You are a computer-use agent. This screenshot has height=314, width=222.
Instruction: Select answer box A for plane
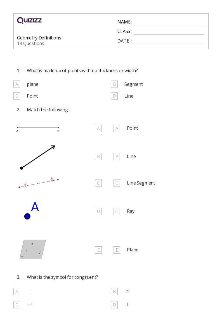(17, 84)
